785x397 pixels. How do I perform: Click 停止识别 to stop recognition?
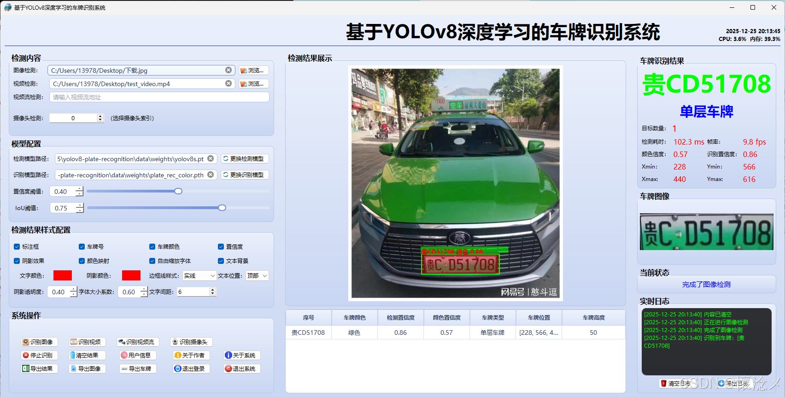40,355
